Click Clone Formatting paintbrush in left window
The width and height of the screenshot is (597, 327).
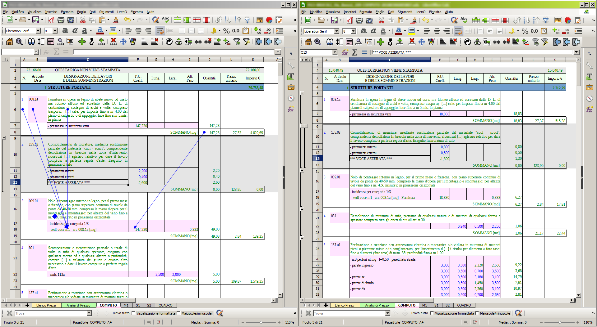pyautogui.click(x=115, y=20)
